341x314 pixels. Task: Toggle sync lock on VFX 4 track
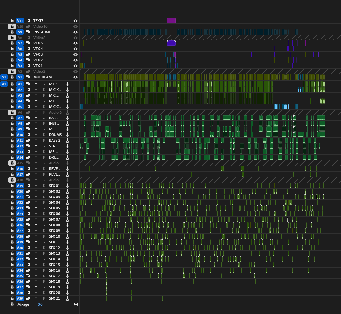[28, 49]
